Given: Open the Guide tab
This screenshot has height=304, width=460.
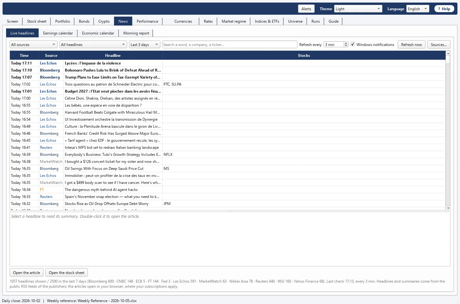Looking at the screenshot, I should click(333, 21).
